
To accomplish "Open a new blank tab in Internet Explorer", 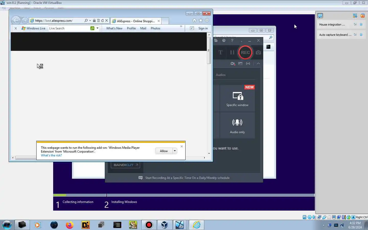I will [165, 21].
